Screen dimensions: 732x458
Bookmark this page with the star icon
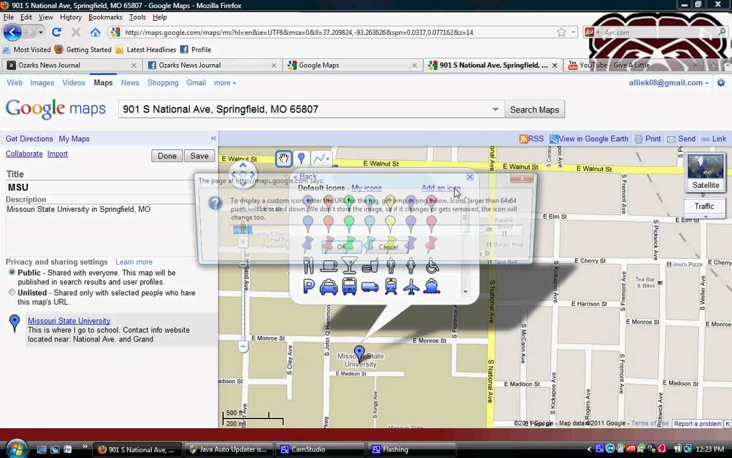[x=562, y=32]
